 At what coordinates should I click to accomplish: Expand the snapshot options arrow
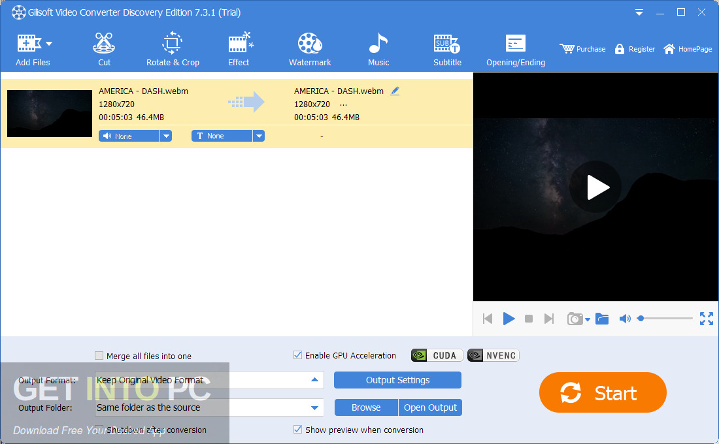point(588,320)
